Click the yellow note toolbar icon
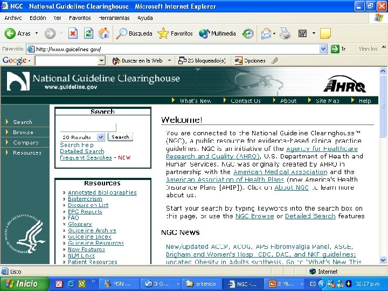 pyautogui.click(x=325, y=33)
